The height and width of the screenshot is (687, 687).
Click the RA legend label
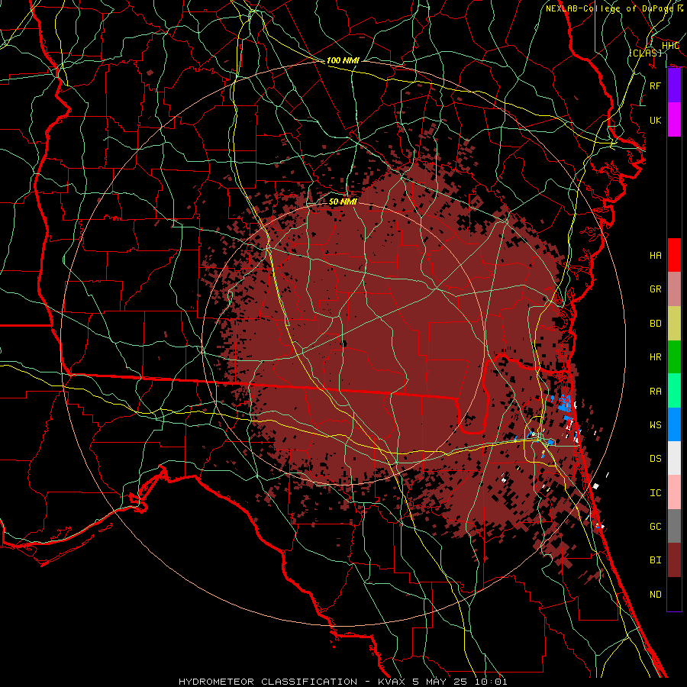pyautogui.click(x=656, y=392)
